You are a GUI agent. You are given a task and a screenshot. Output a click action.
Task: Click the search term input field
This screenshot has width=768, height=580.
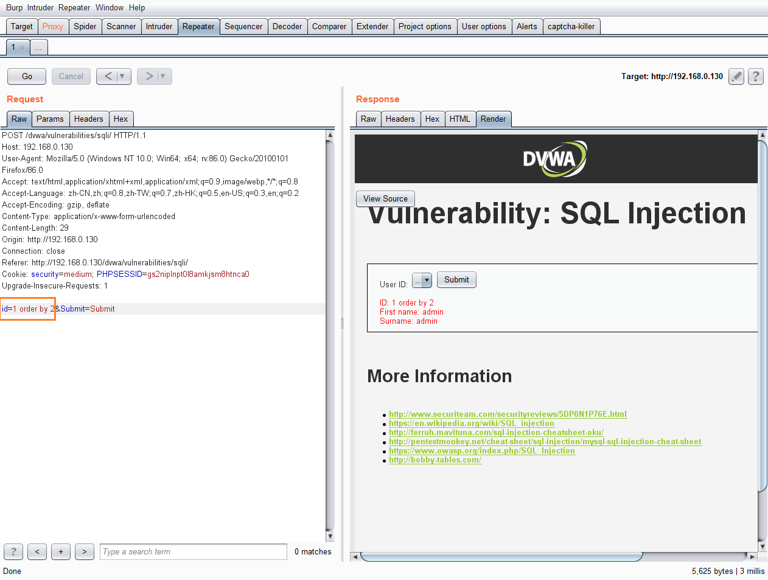(x=194, y=551)
